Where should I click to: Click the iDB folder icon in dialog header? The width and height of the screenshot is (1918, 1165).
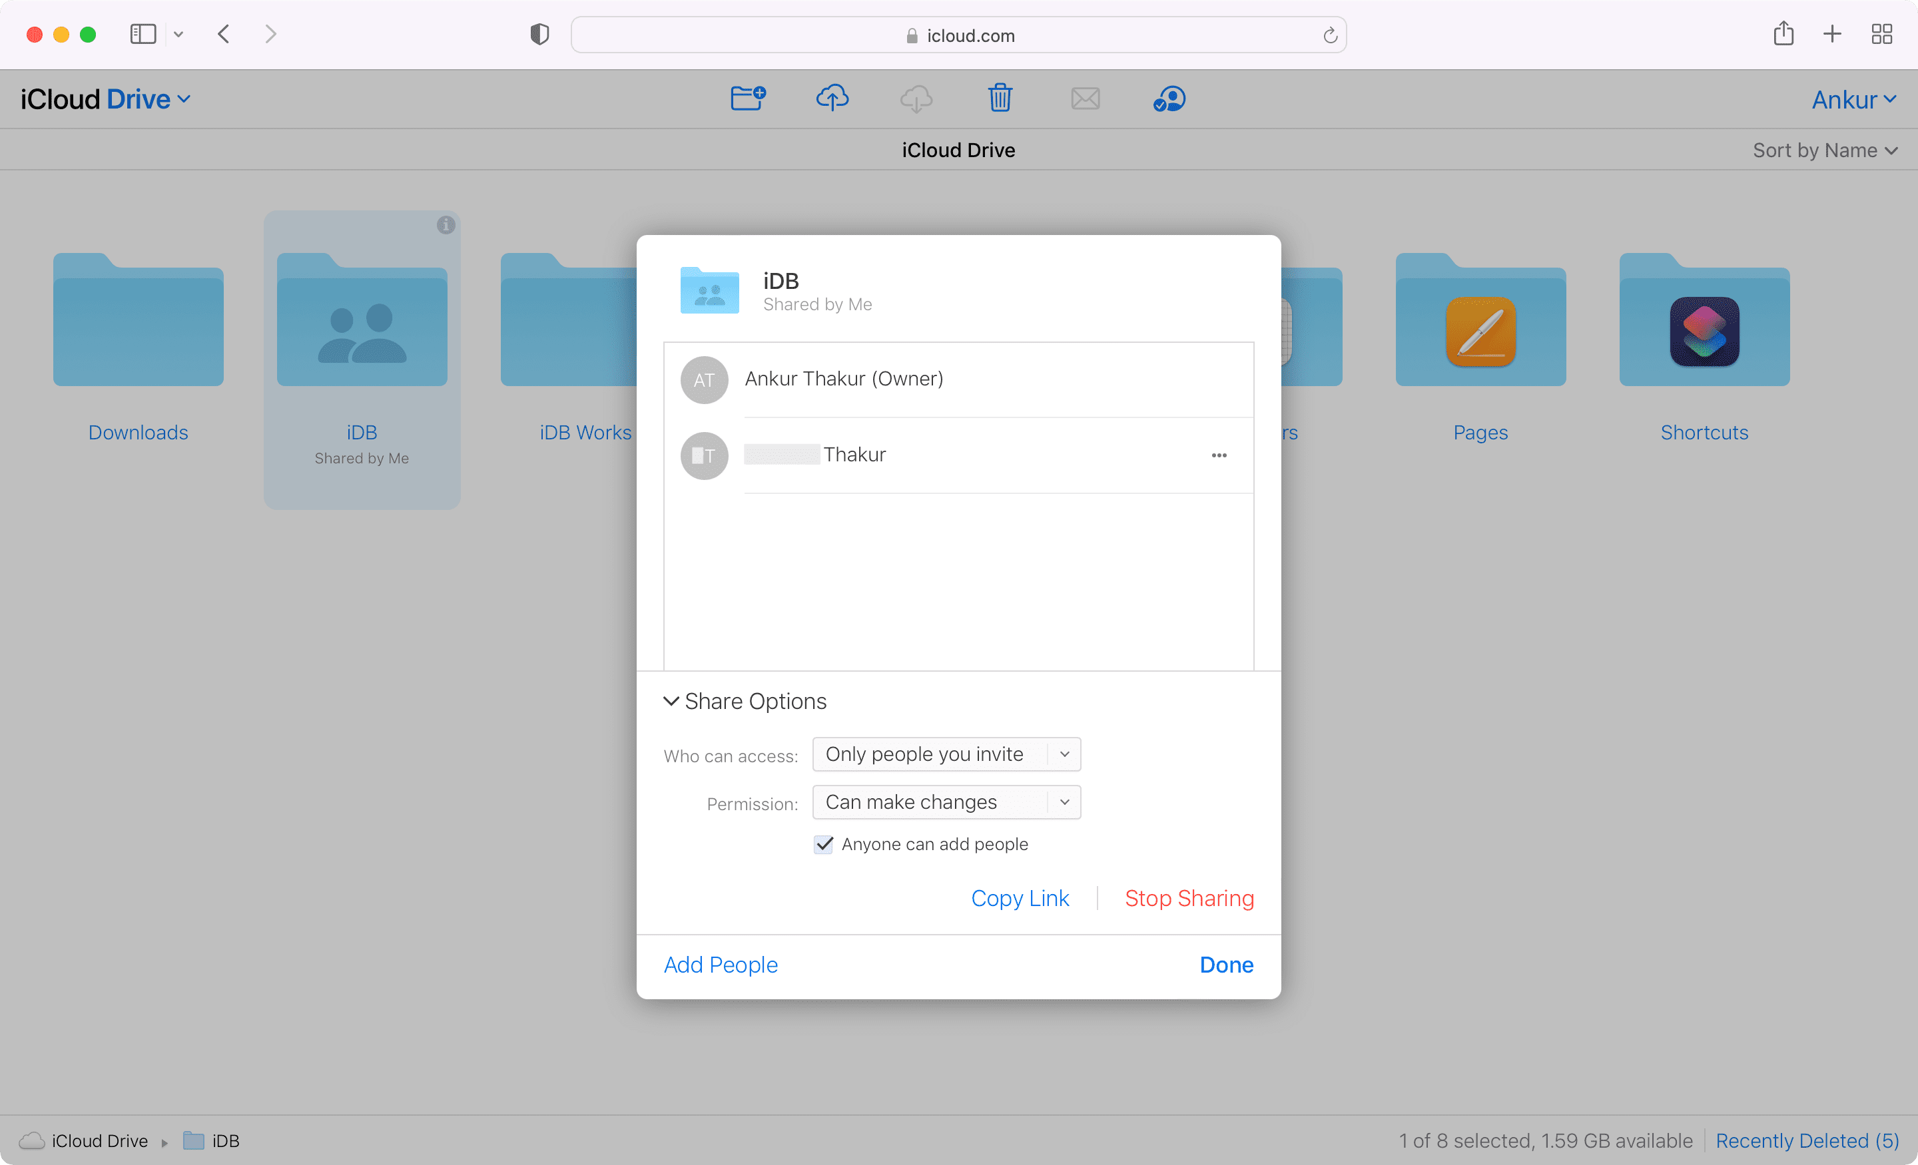click(709, 290)
